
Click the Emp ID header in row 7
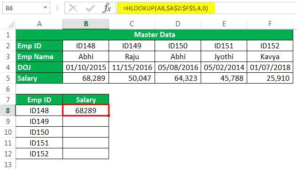click(x=39, y=100)
